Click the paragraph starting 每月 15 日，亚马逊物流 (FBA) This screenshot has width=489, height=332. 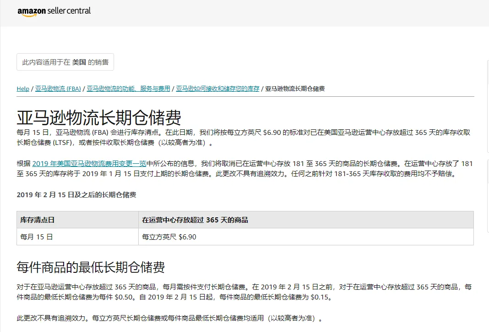pyautogui.click(x=244, y=138)
